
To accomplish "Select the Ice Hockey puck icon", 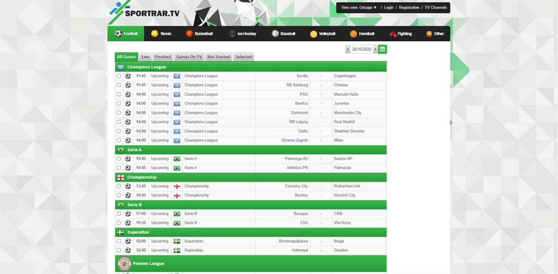I will pyautogui.click(x=232, y=34).
